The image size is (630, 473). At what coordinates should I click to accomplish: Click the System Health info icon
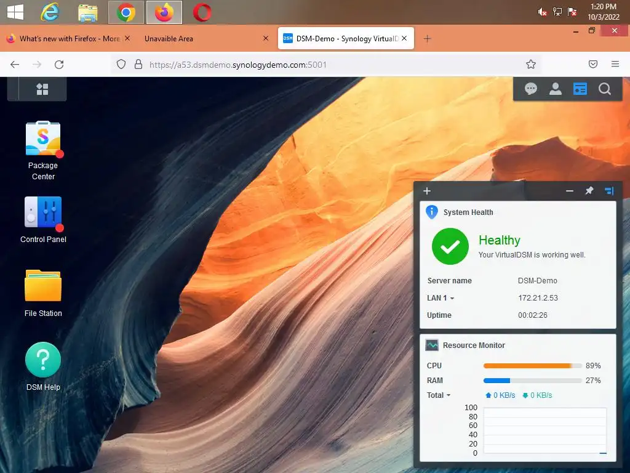431,212
